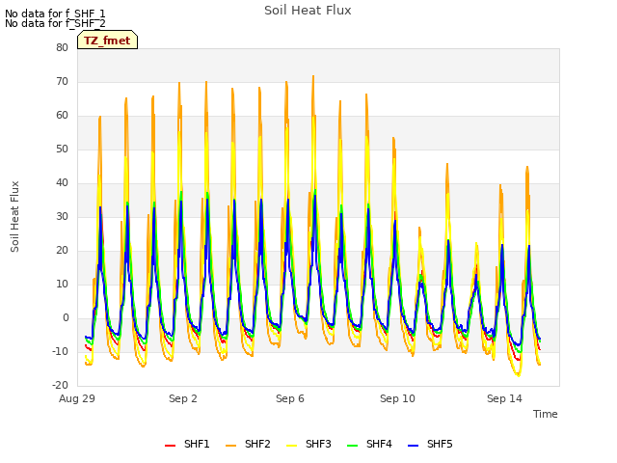Click the 'No data for f_SHF_2' message
This screenshot has height=463, width=617.
[x=55, y=23]
